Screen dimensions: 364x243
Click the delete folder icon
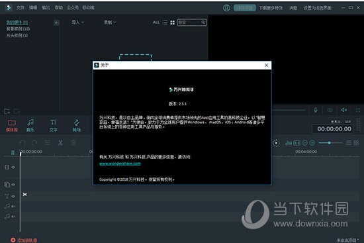[17, 111]
